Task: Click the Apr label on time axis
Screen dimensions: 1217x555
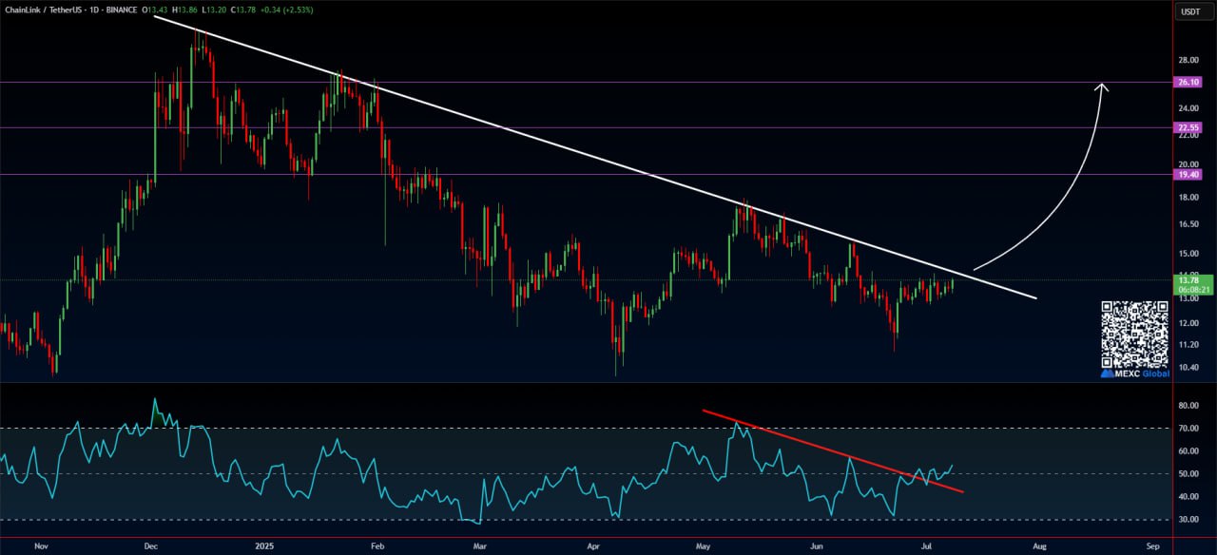Action: click(593, 546)
